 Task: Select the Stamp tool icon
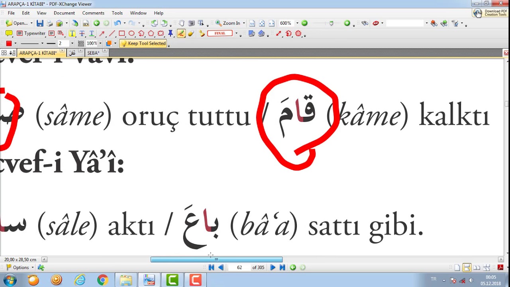(202, 33)
